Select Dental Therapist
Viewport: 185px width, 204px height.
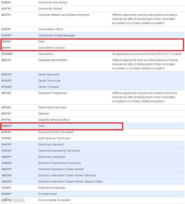(x=49, y=87)
